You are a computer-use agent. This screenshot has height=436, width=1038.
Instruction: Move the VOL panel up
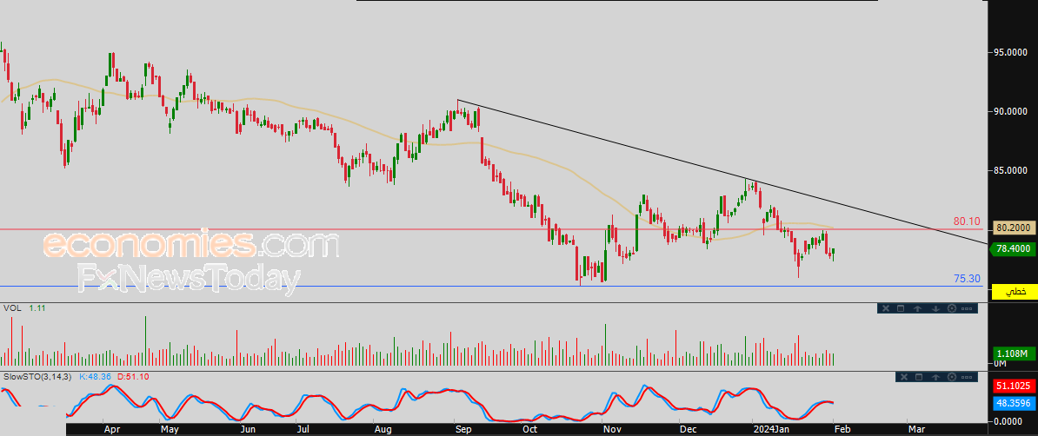[917, 308]
